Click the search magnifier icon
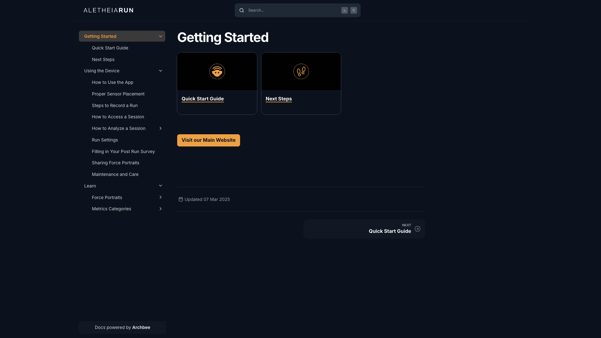This screenshot has height=338, width=601. click(241, 10)
